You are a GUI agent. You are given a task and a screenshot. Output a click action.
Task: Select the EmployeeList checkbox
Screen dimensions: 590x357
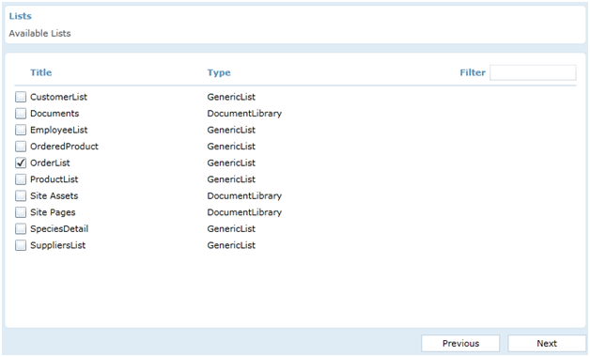pyautogui.click(x=21, y=131)
